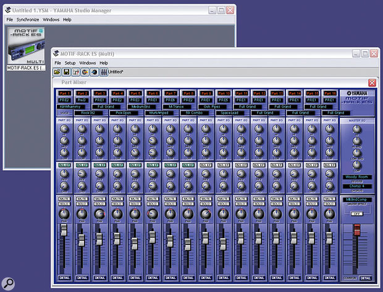Open the Part 6 voice name WurliAmped
The width and height of the screenshot is (383, 292).
pos(159,113)
